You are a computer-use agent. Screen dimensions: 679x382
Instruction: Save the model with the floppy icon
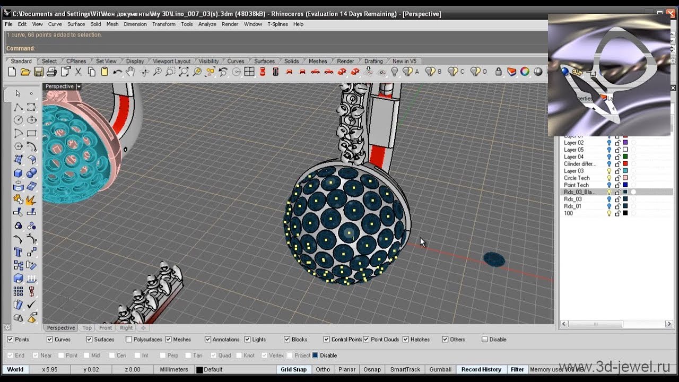pyautogui.click(x=38, y=72)
